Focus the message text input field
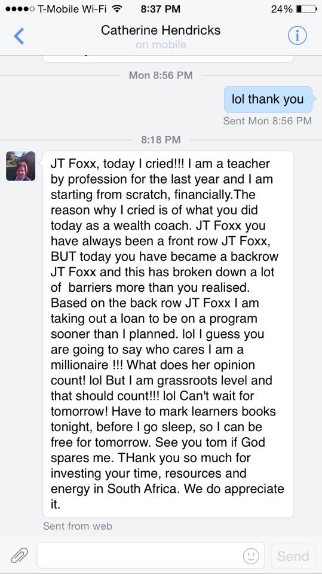This screenshot has width=322, height=574. tap(151, 555)
